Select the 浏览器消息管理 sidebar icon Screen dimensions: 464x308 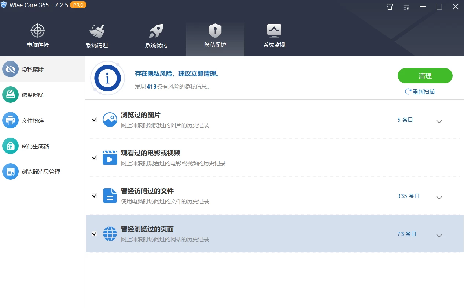(10, 172)
